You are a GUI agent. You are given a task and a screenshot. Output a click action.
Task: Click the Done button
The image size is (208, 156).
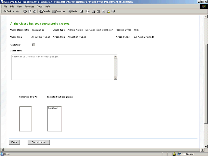click(x=14, y=142)
